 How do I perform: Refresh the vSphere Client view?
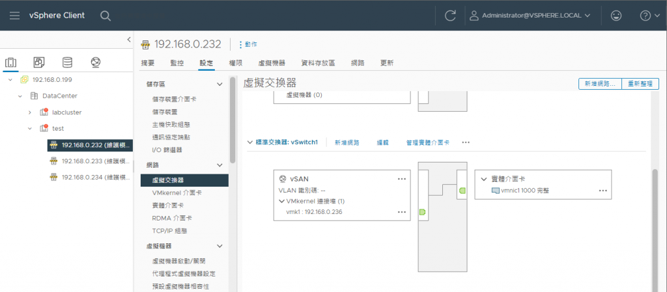450,16
